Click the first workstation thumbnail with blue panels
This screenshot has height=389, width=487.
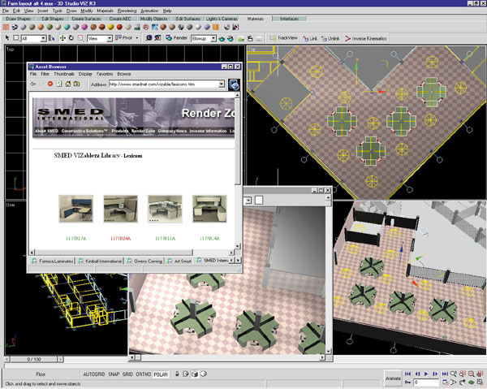(x=76, y=209)
